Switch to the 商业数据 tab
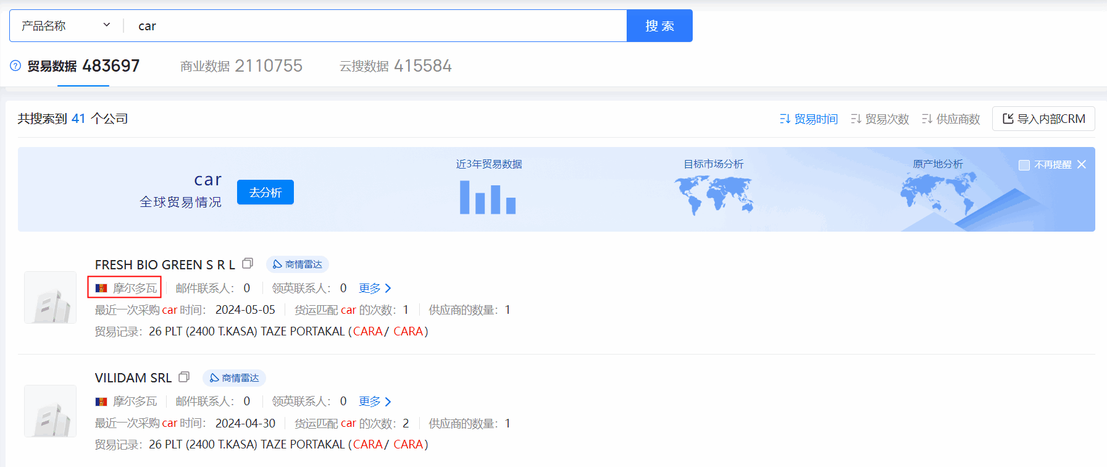1107x467 pixels. (241, 66)
